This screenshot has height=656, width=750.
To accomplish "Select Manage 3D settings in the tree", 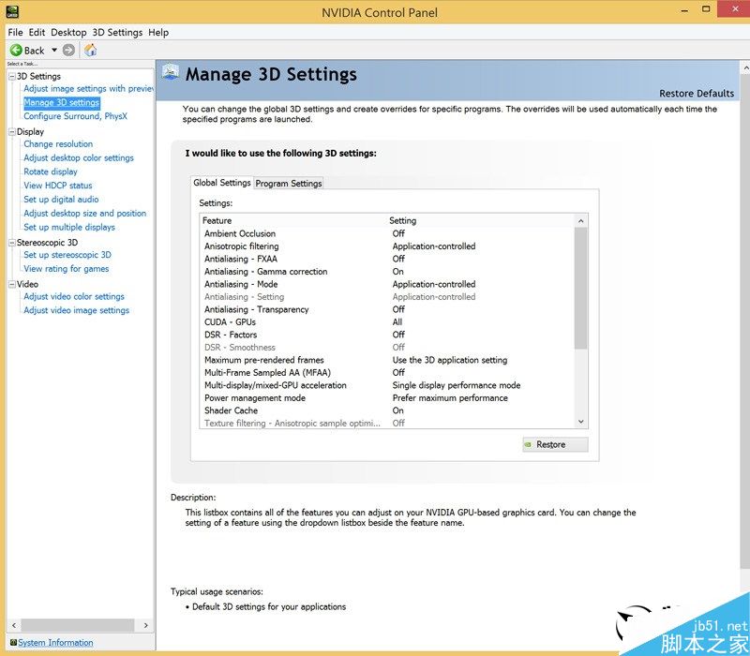I will (62, 102).
